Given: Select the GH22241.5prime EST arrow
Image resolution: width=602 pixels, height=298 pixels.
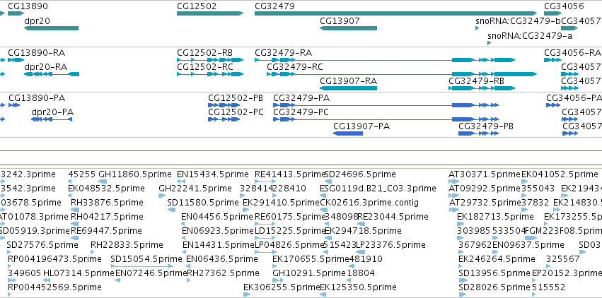Looking at the screenshot, I should coord(161,196).
